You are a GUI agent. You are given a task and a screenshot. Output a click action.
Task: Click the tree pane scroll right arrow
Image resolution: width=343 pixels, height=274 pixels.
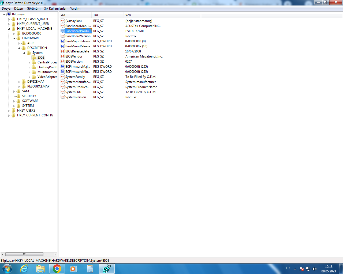tap(55, 254)
